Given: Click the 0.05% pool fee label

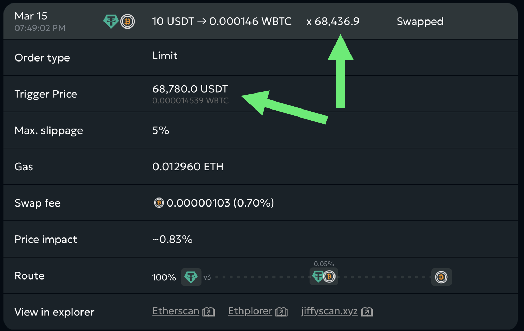Looking at the screenshot, I should [x=324, y=264].
